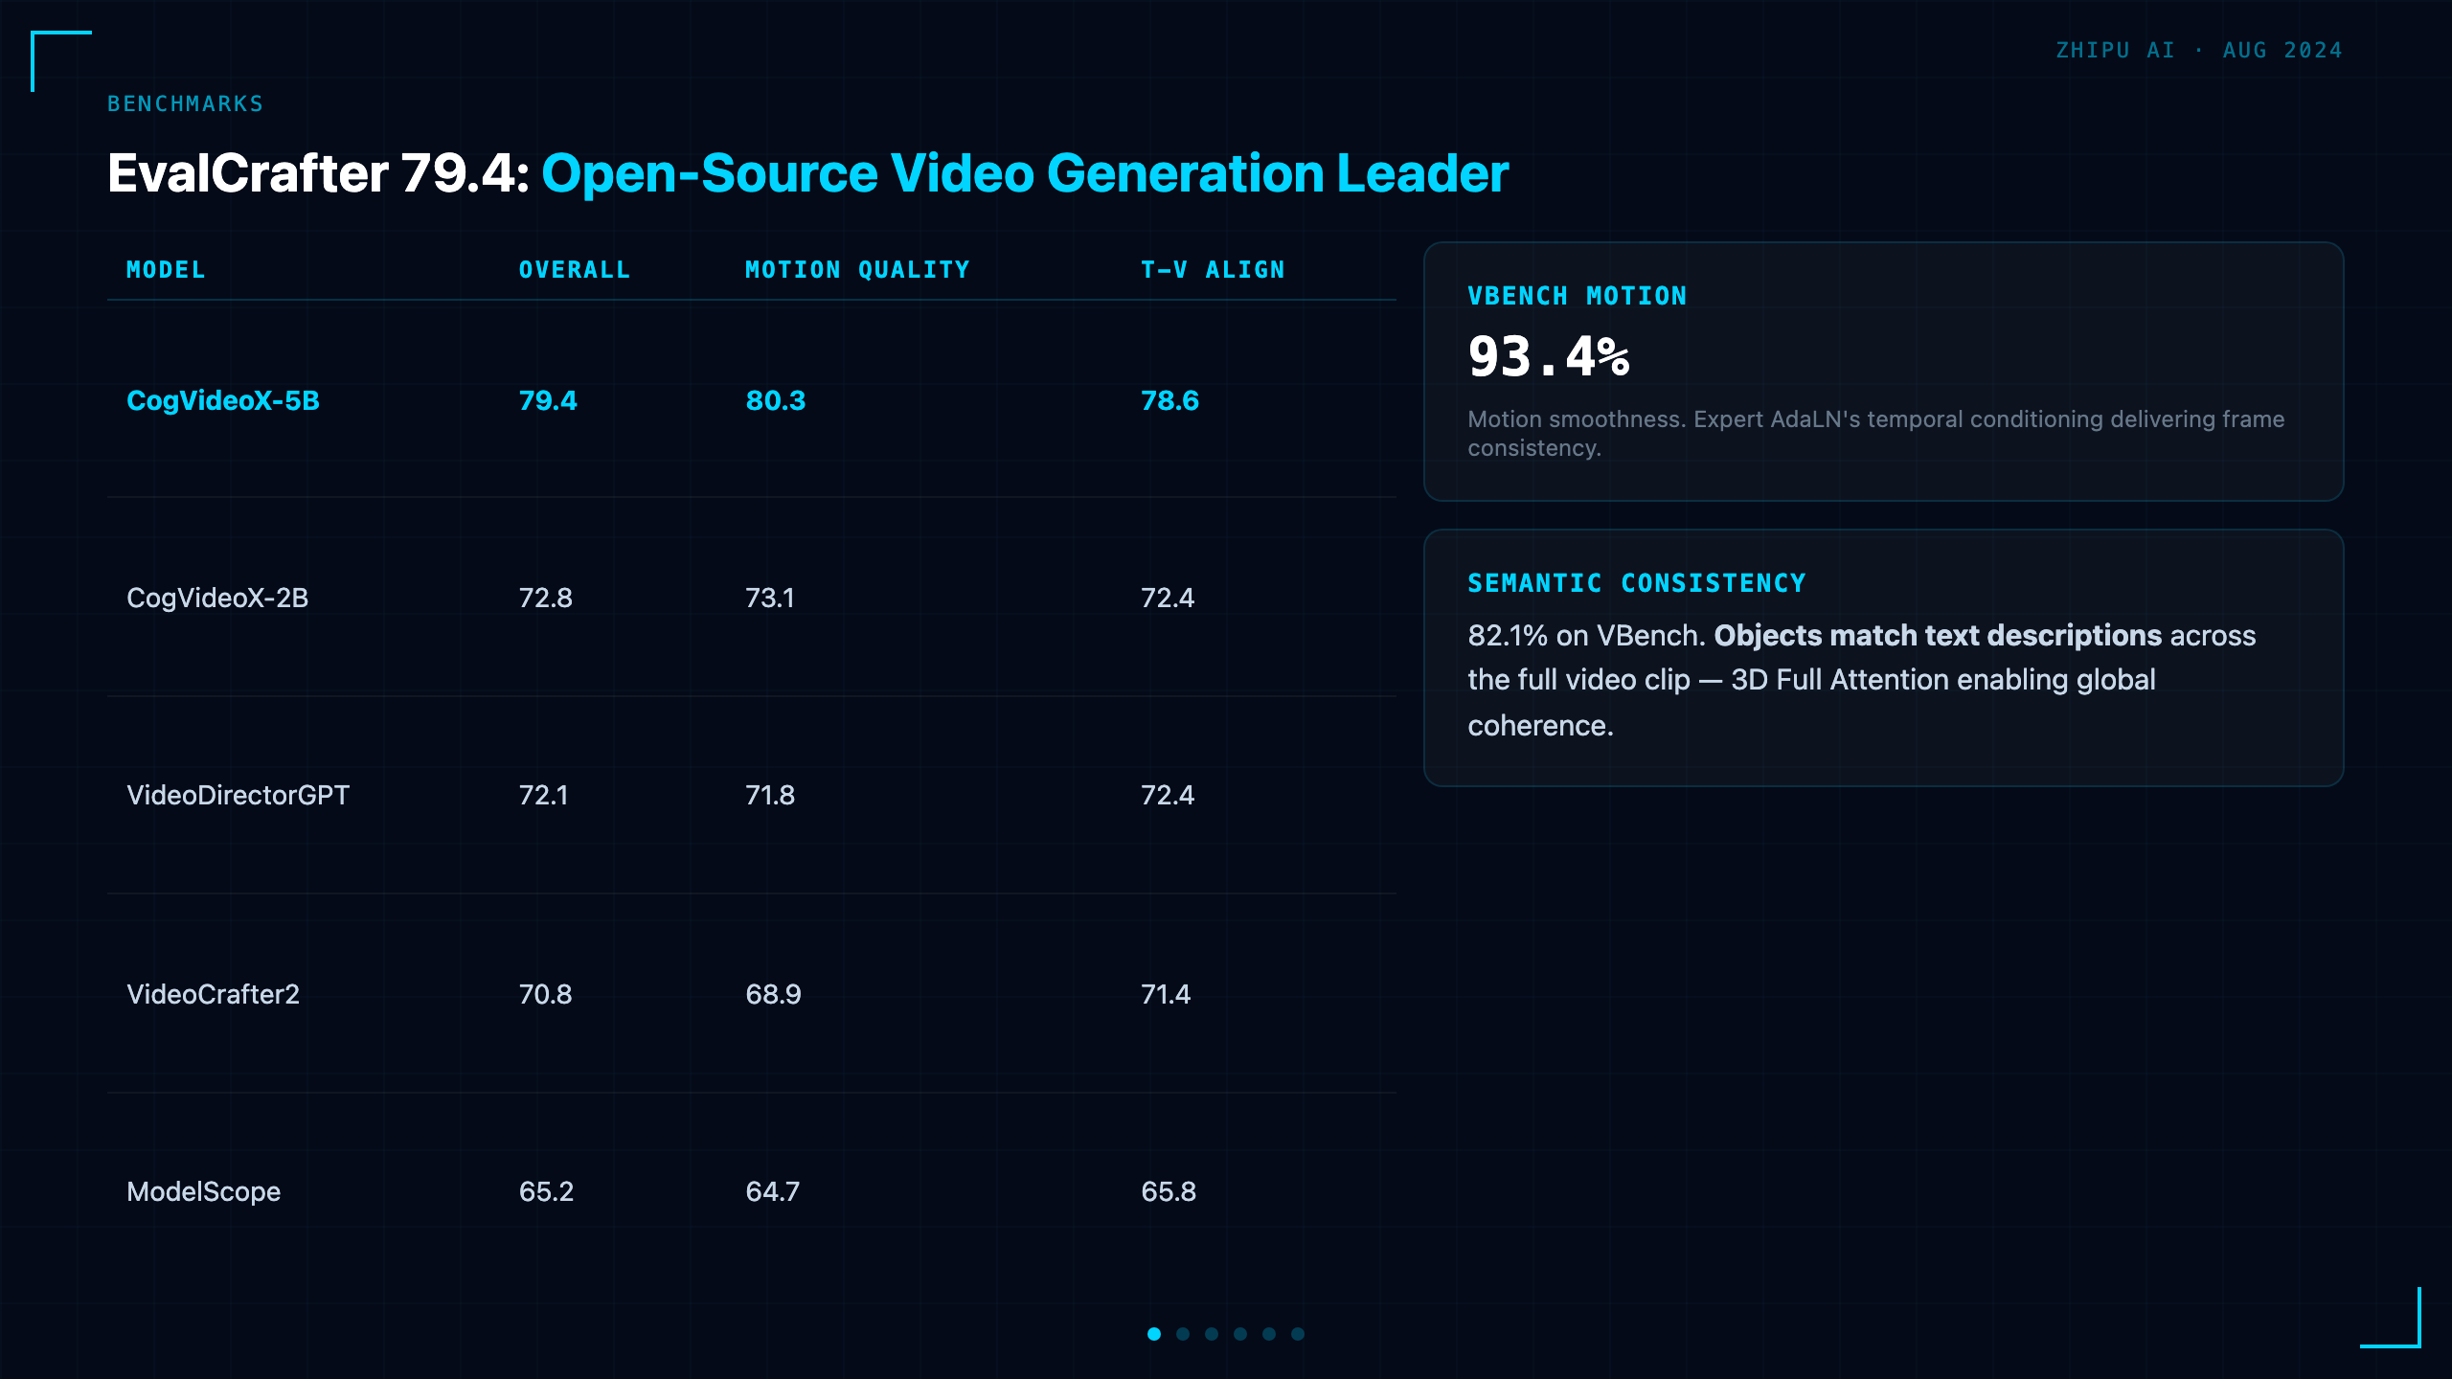Go to the first pagination dot

tap(1154, 1334)
